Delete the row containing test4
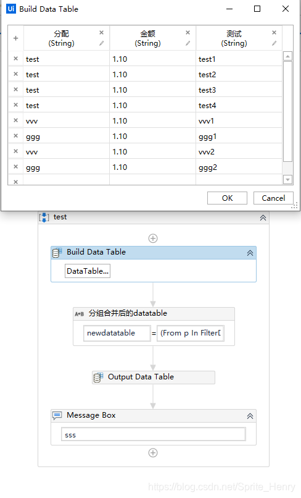The height and width of the screenshot is (498, 301). [15, 105]
